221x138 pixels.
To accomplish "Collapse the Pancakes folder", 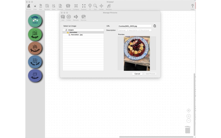I will pos(66,32).
